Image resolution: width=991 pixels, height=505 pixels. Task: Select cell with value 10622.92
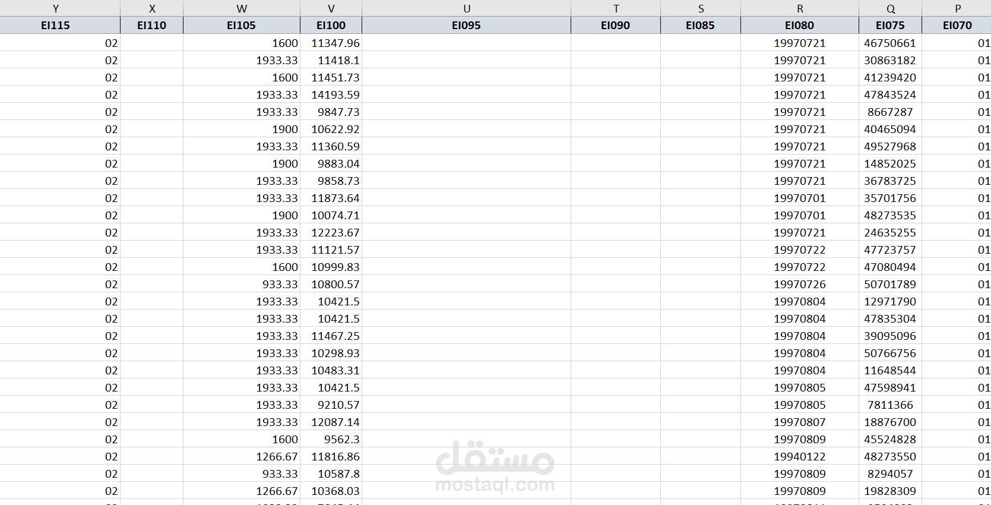[x=331, y=129]
